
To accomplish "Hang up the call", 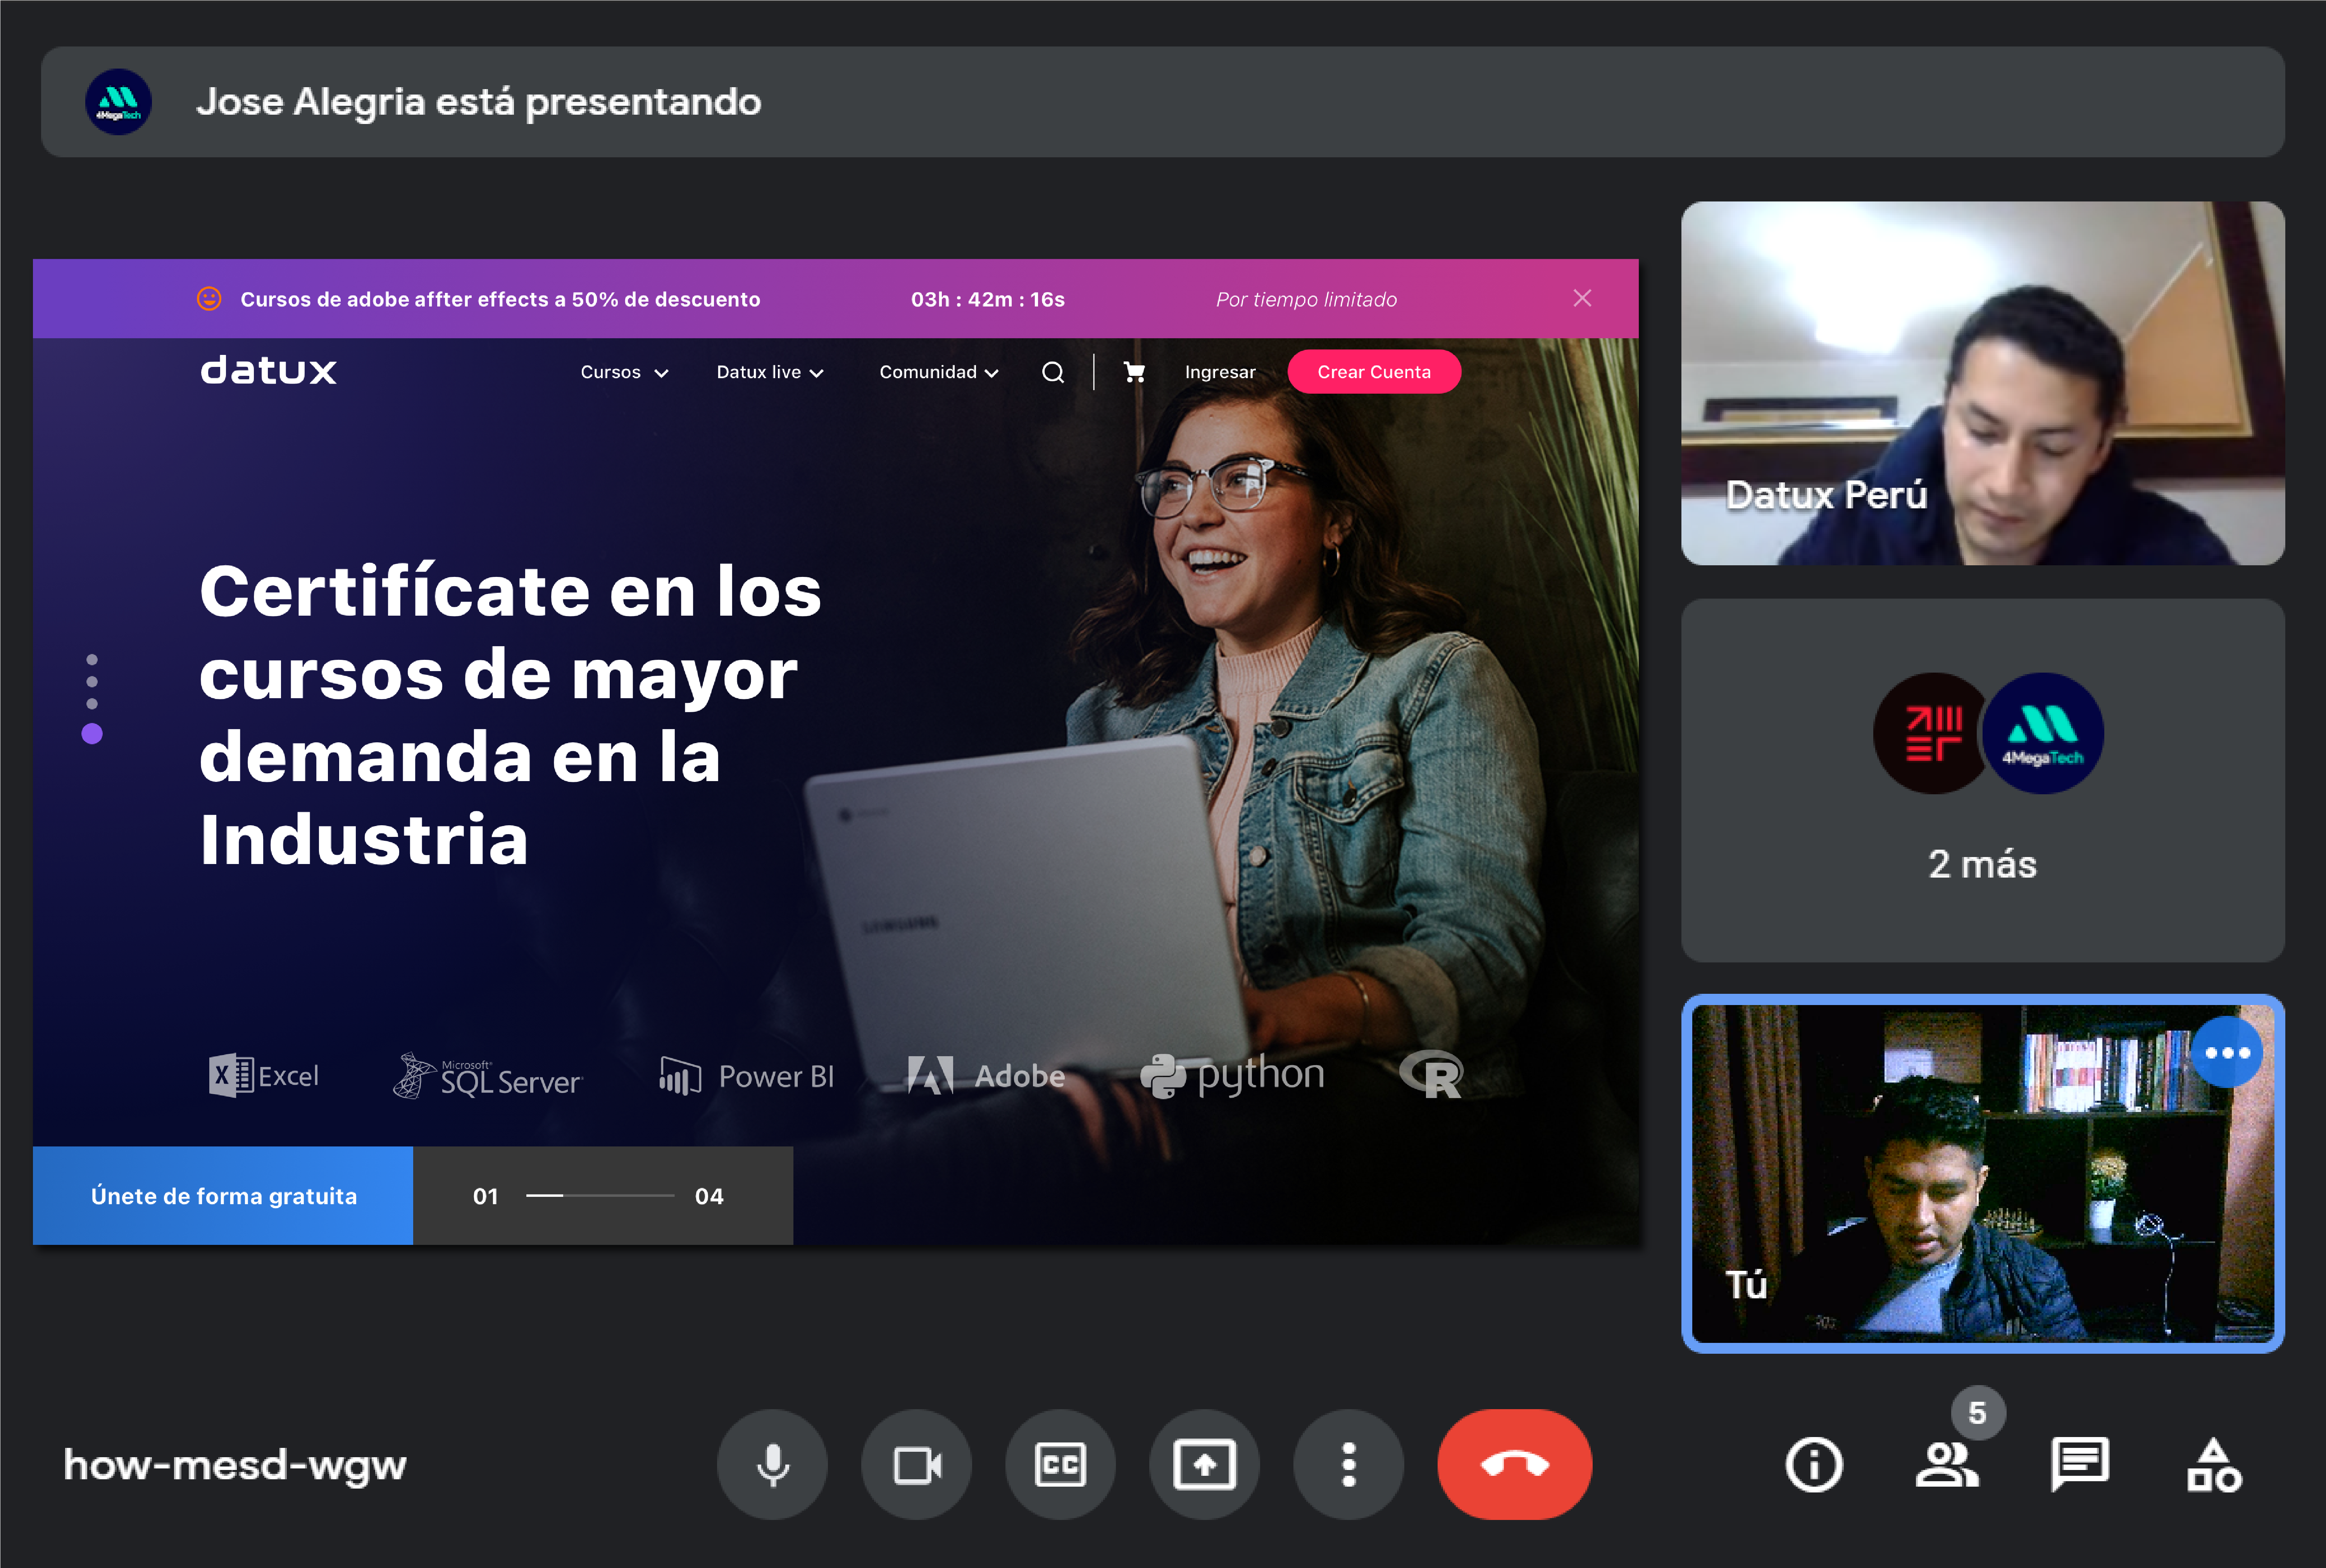I will 1515,1465.
